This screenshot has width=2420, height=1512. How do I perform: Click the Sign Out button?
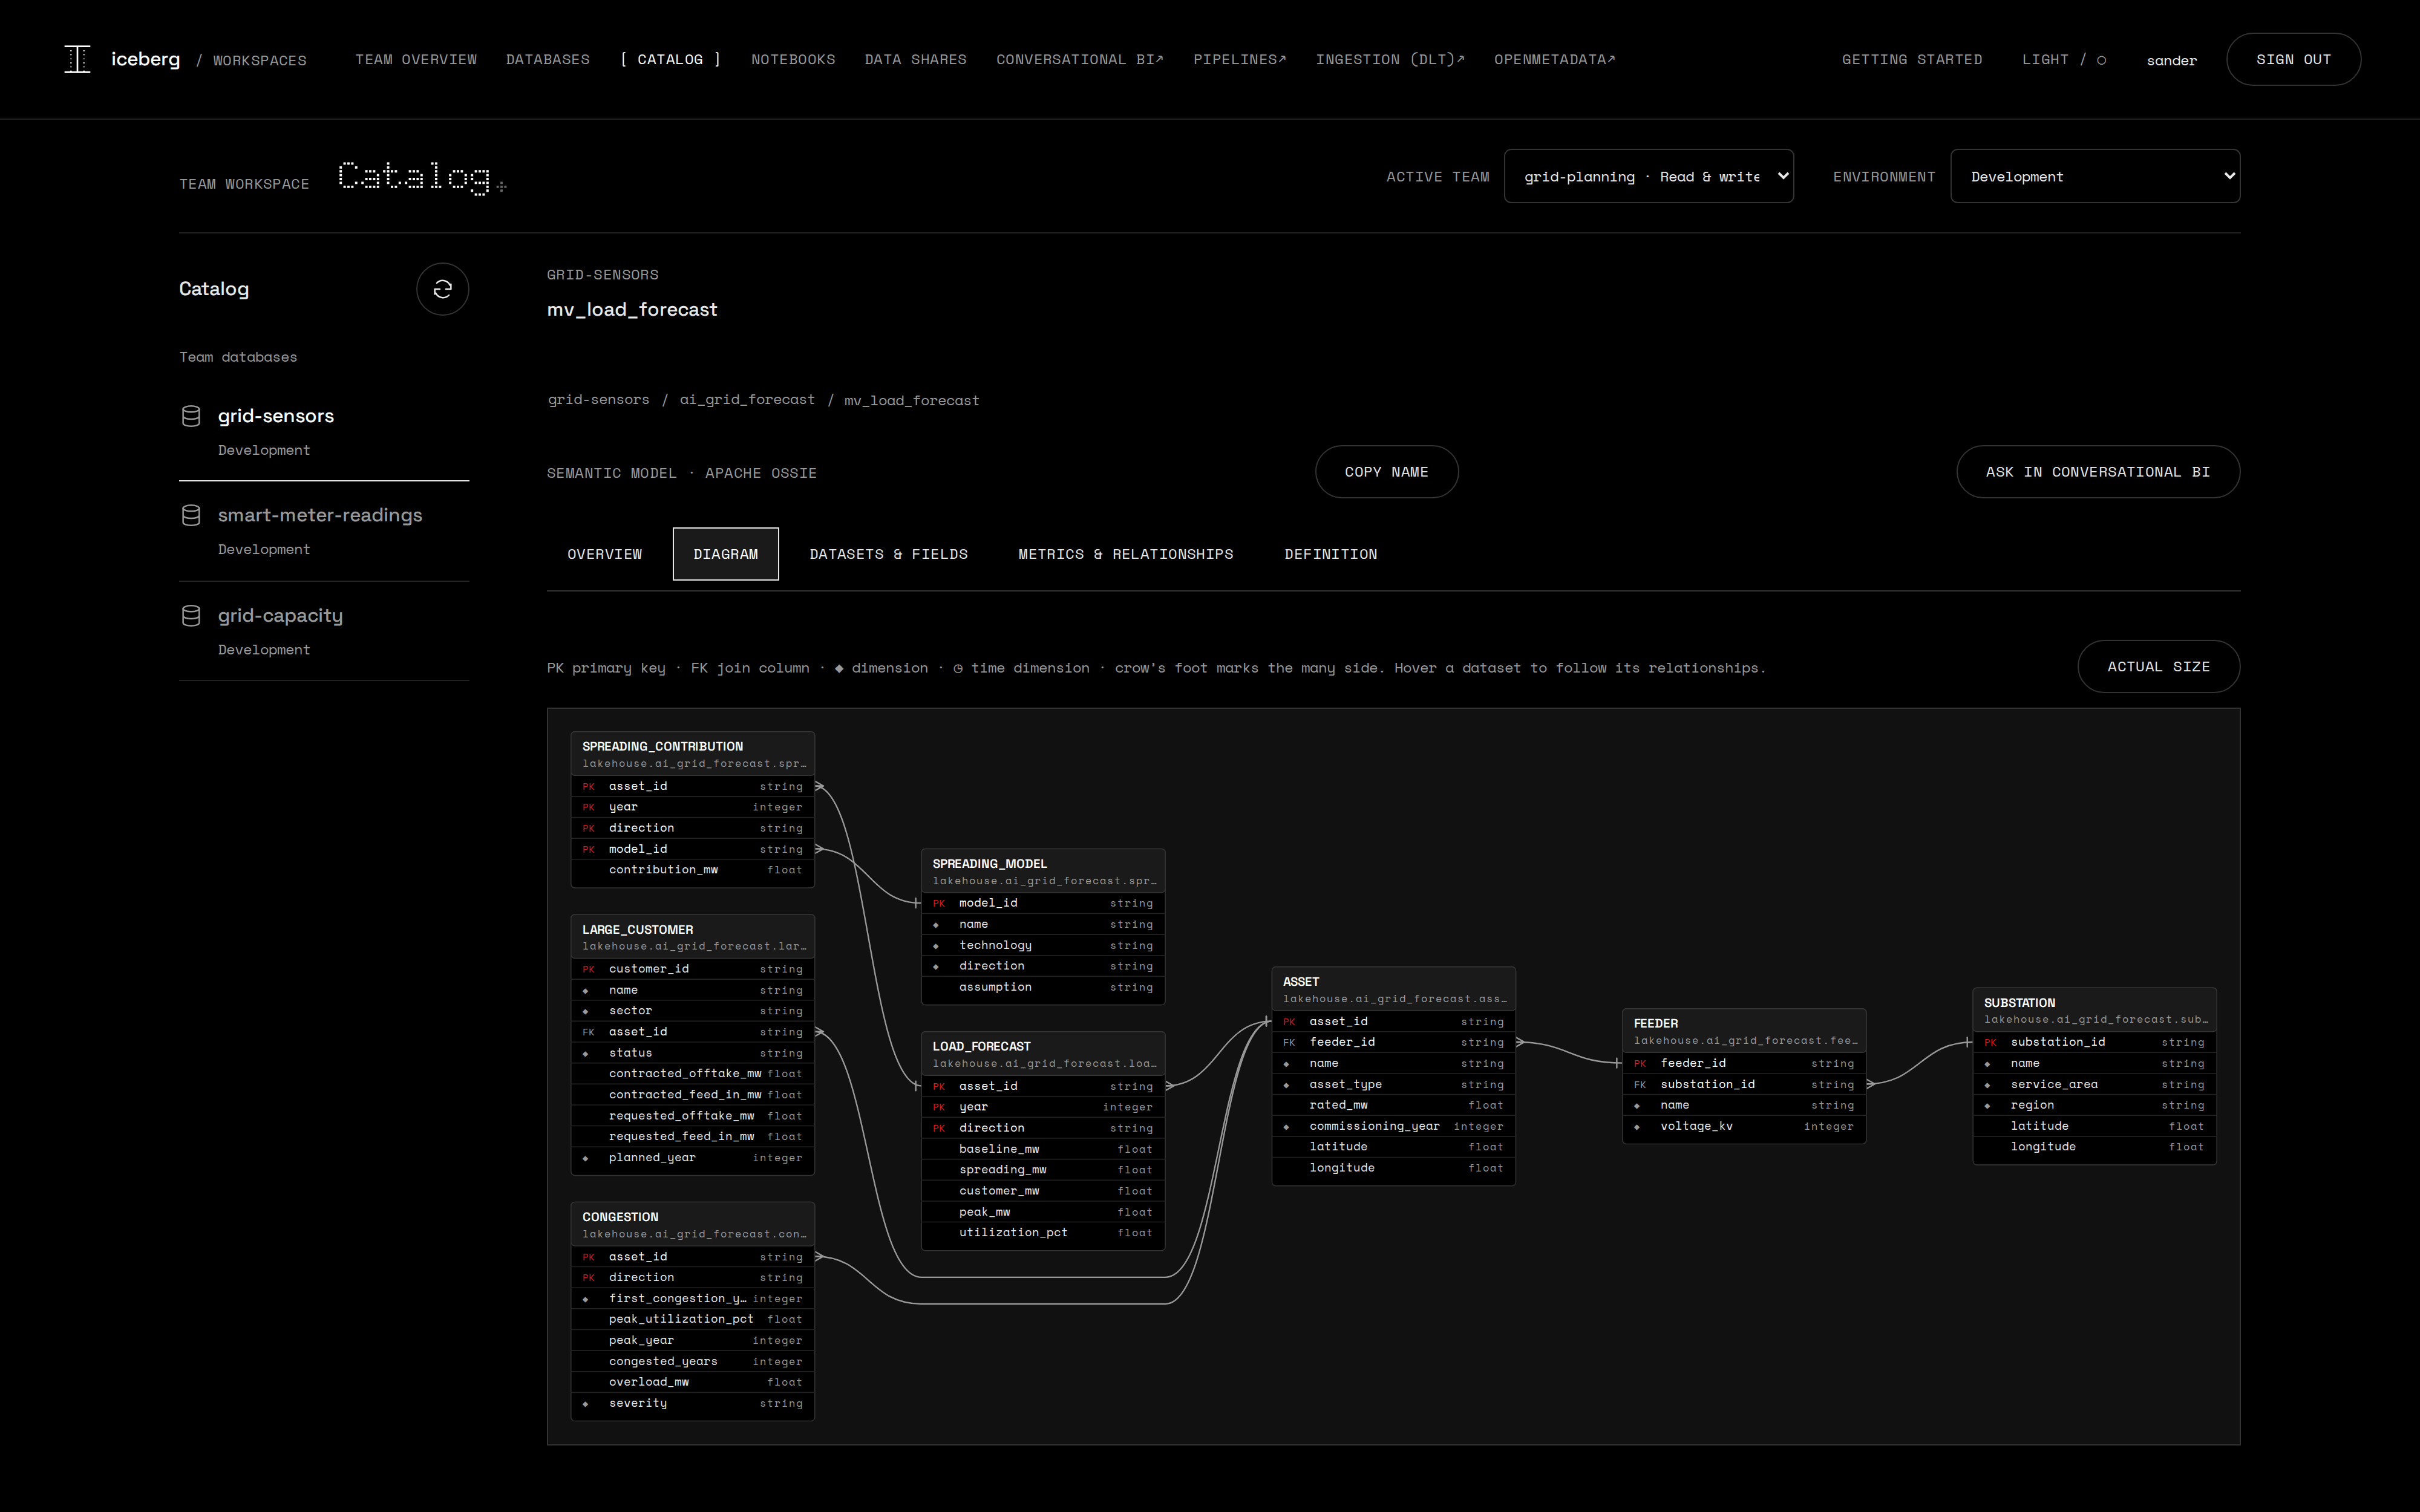tap(2293, 59)
